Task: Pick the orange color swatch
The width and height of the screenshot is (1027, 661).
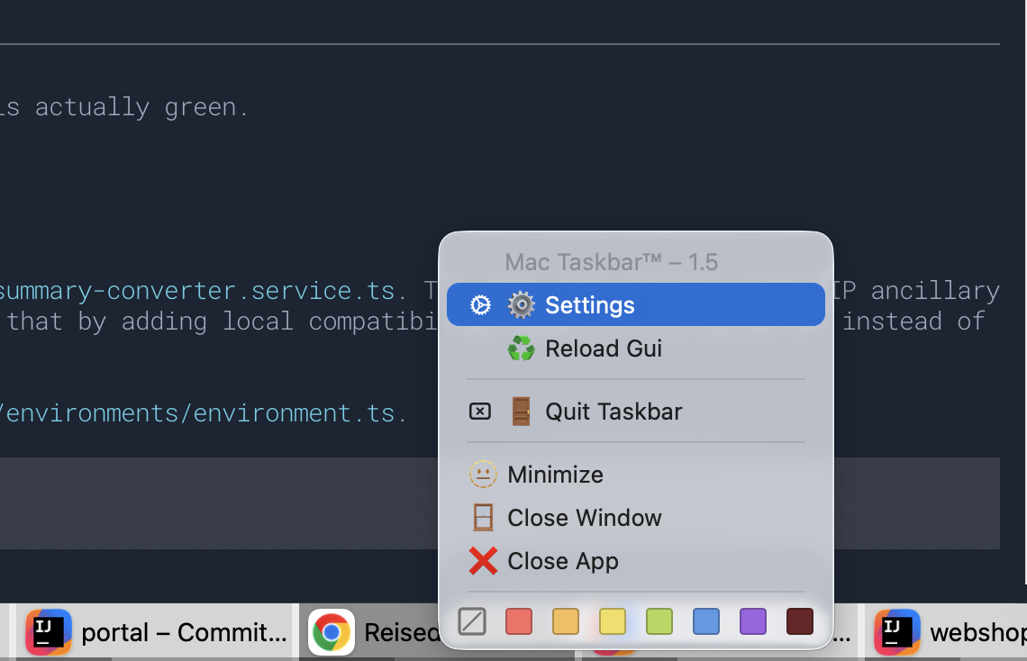Action: click(566, 621)
